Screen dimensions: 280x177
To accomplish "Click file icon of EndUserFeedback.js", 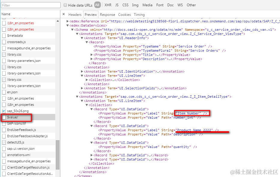I will [x=4, y=130].
